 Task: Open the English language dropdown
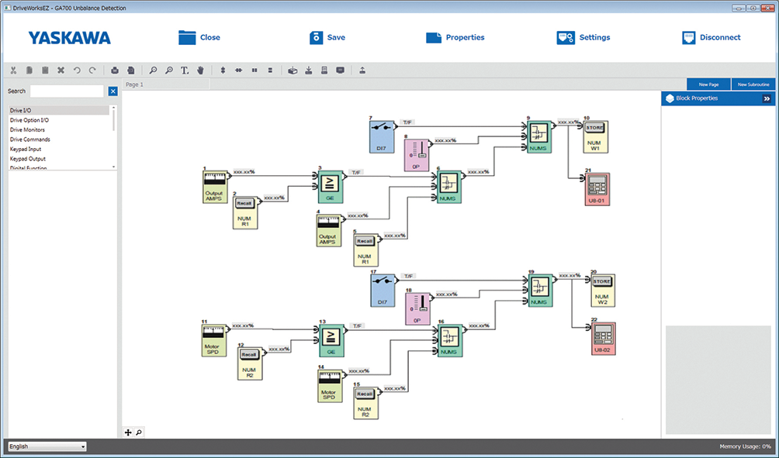click(47, 446)
